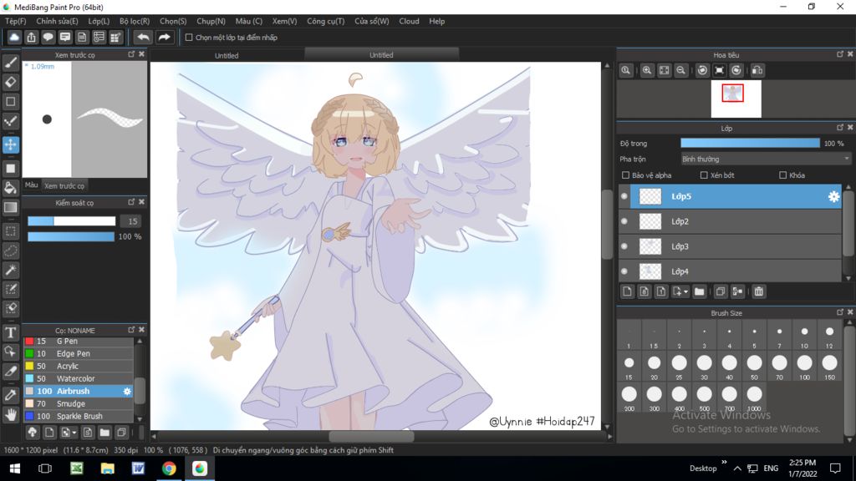Add a new layer in Layer panel
Image resolution: width=856 pixels, height=481 pixels.
tap(627, 291)
